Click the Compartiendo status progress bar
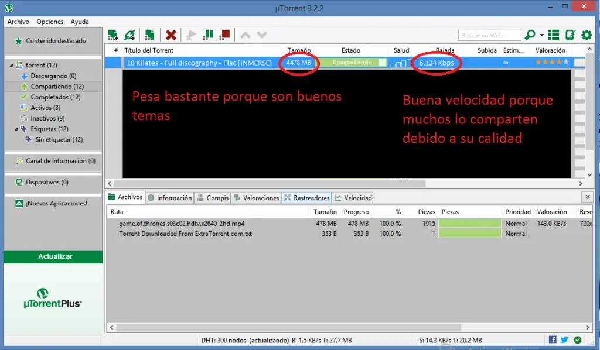The width and height of the screenshot is (600, 350). click(353, 63)
